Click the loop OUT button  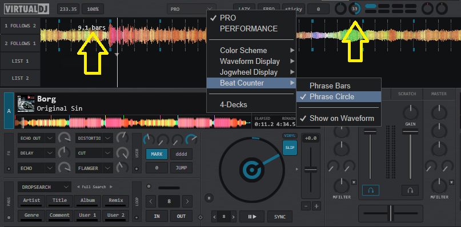tap(182, 216)
